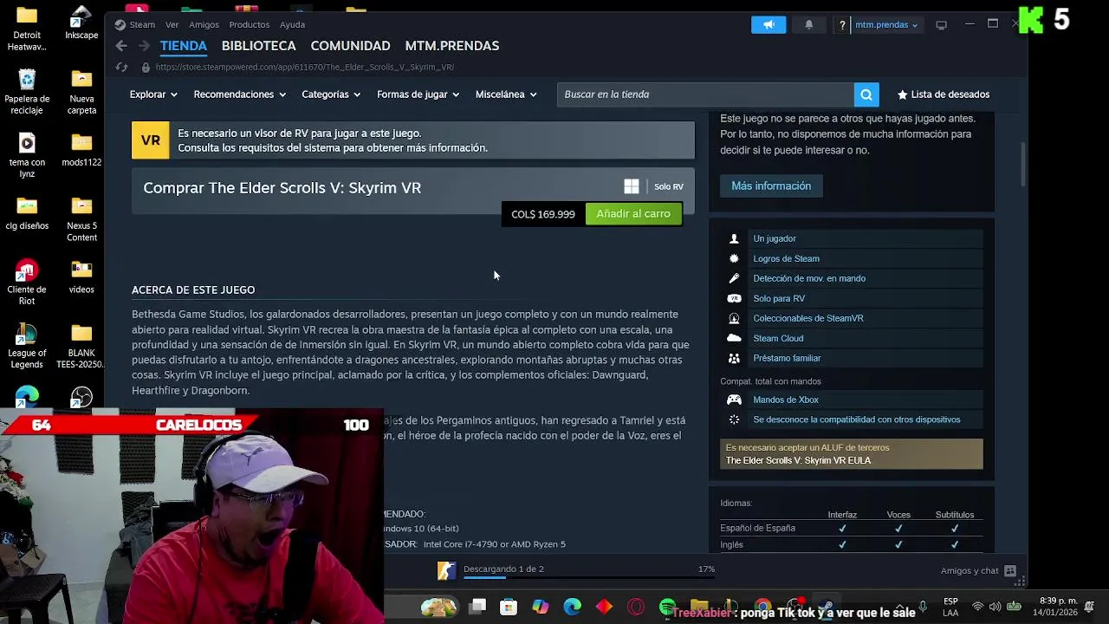1109x624 pixels.
Task: Click the Steam Cloud icon
Action: (x=734, y=338)
